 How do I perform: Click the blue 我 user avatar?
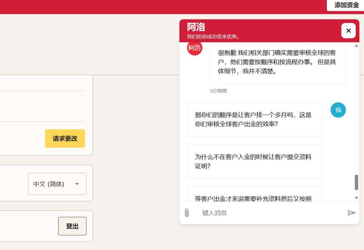(338, 110)
